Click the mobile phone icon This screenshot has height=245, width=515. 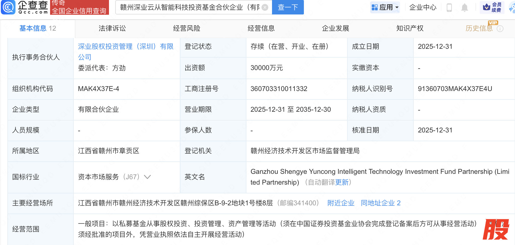tap(449, 7)
